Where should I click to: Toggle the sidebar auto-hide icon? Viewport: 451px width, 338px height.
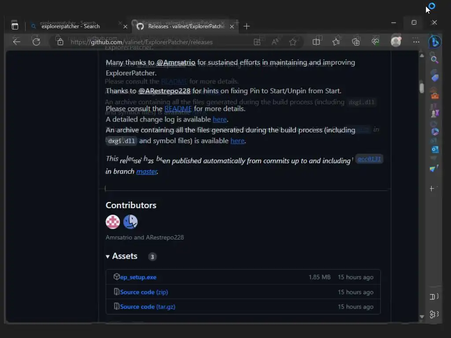[x=433, y=297]
